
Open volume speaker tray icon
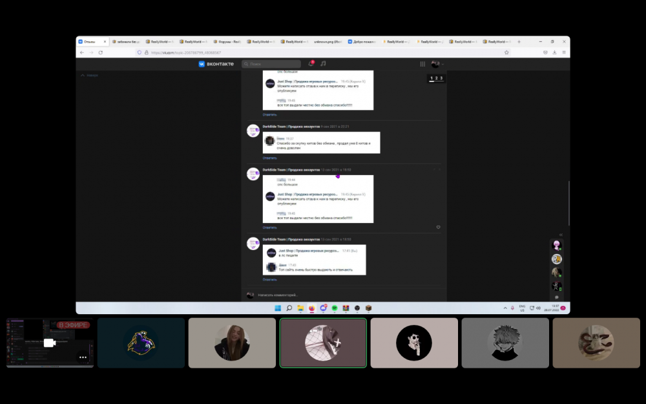(x=538, y=308)
